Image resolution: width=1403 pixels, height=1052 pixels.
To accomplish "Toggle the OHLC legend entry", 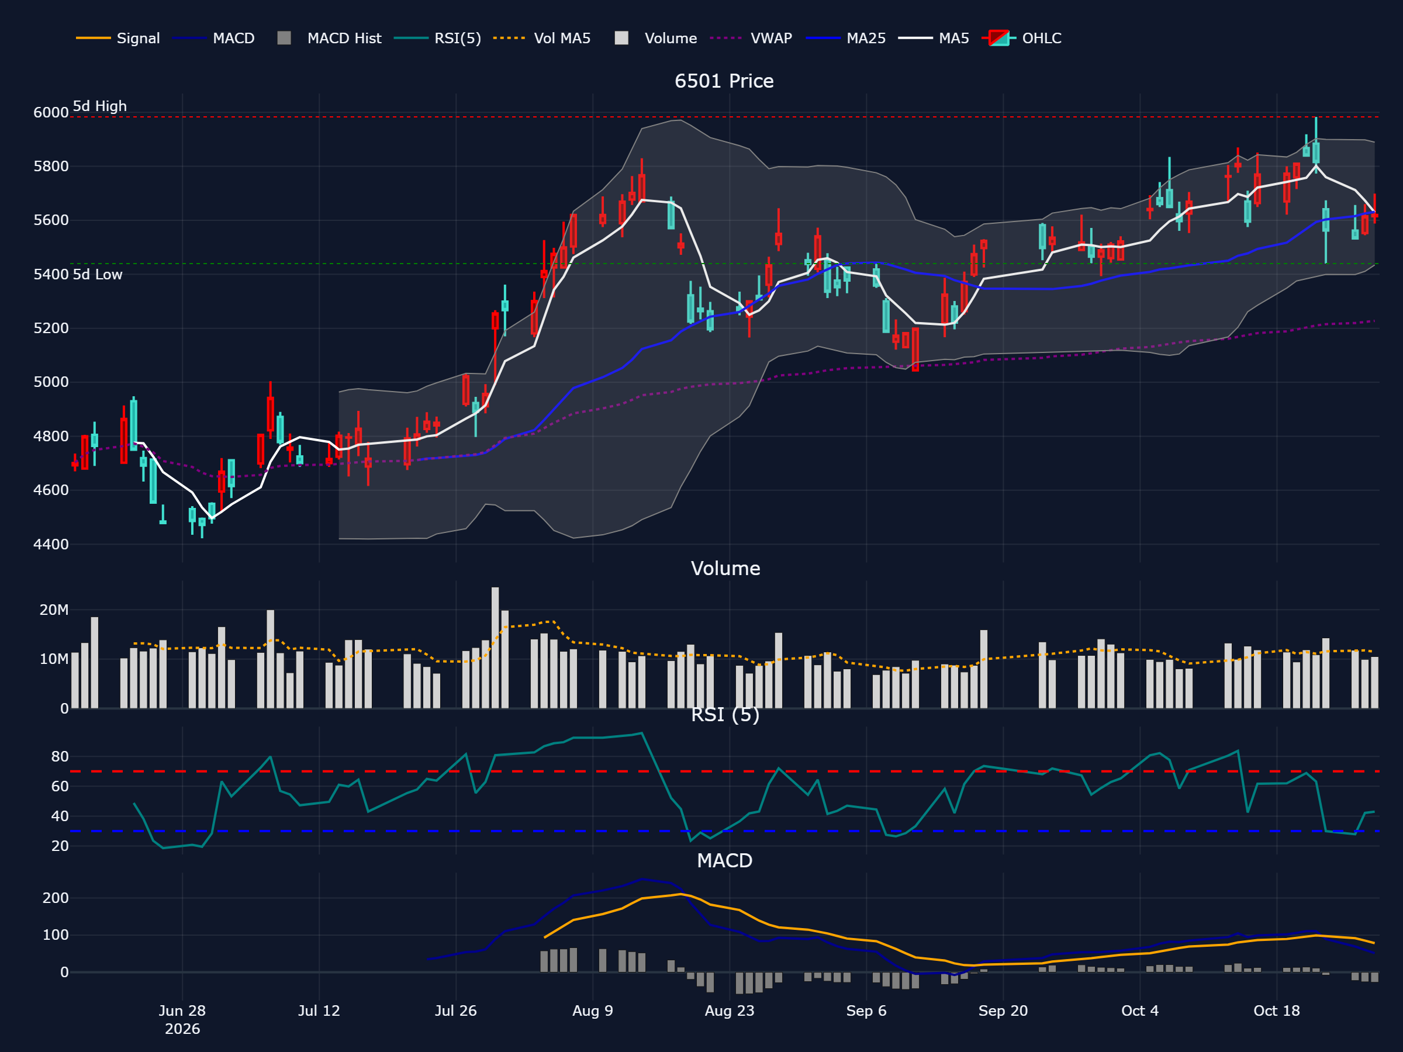I will click(1022, 38).
